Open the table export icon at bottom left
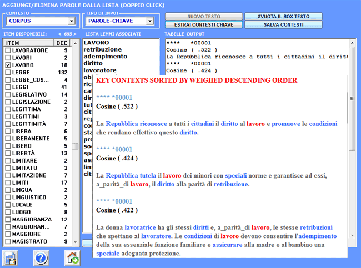The image size is (361, 268). coord(10,258)
